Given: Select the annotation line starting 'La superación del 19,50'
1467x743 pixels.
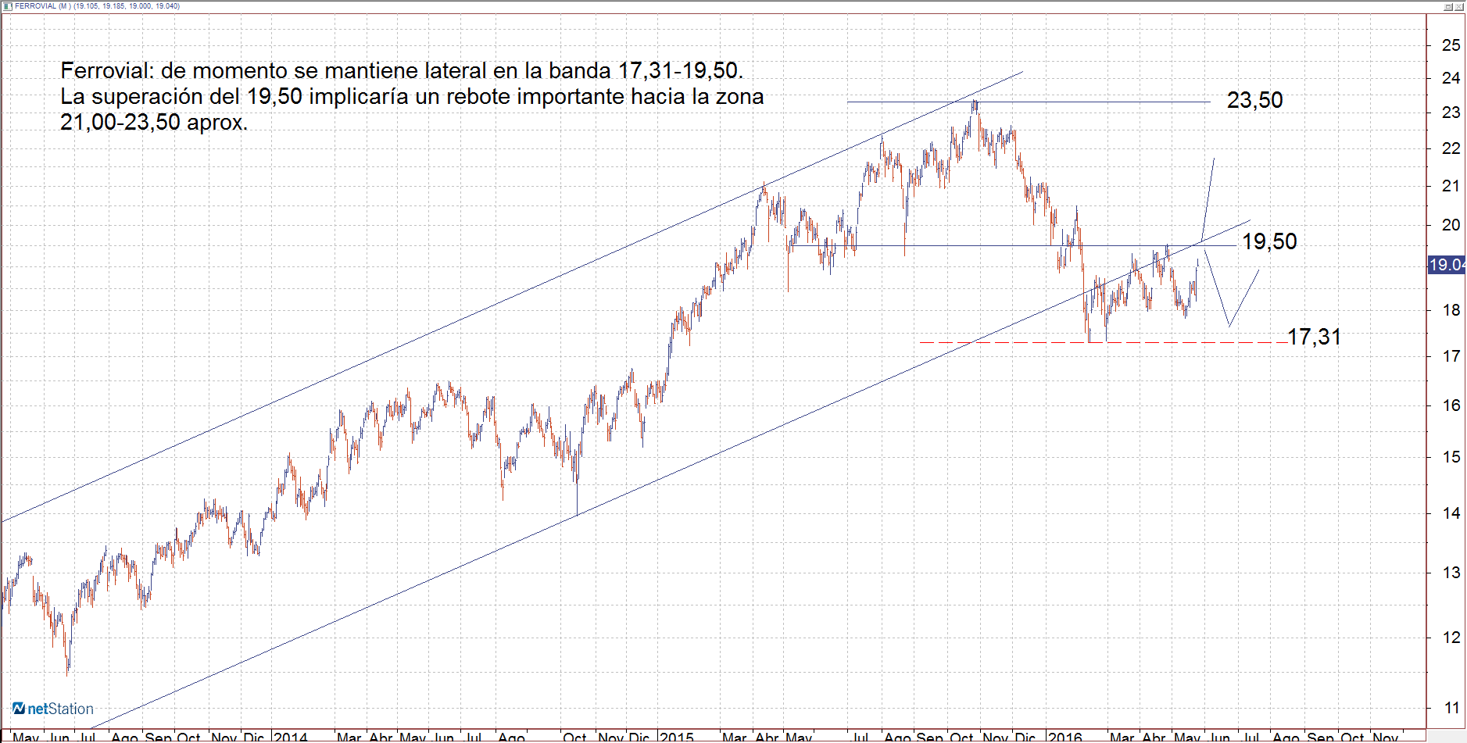Looking at the screenshot, I should 412,97.
